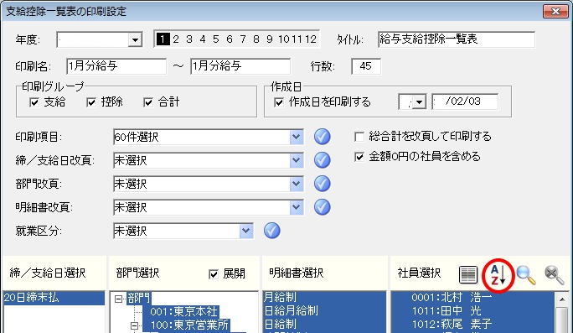The height and width of the screenshot is (333, 573).
Task: Click the タイトル field with 給与支給控除一覧表
Action: pos(457,39)
